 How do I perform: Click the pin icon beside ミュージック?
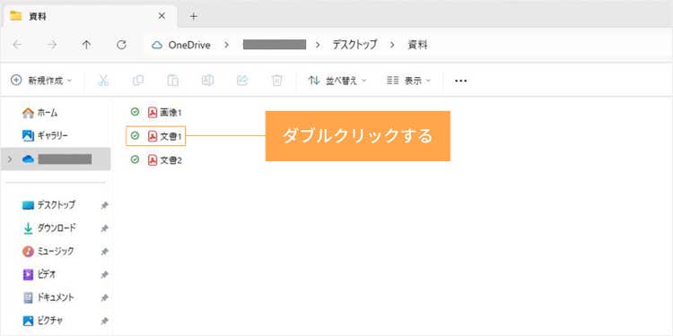pyautogui.click(x=104, y=252)
